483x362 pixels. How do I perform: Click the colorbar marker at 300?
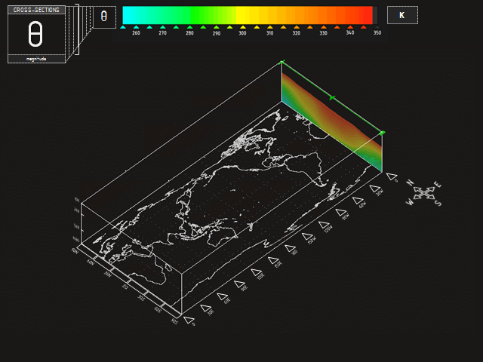(243, 26)
